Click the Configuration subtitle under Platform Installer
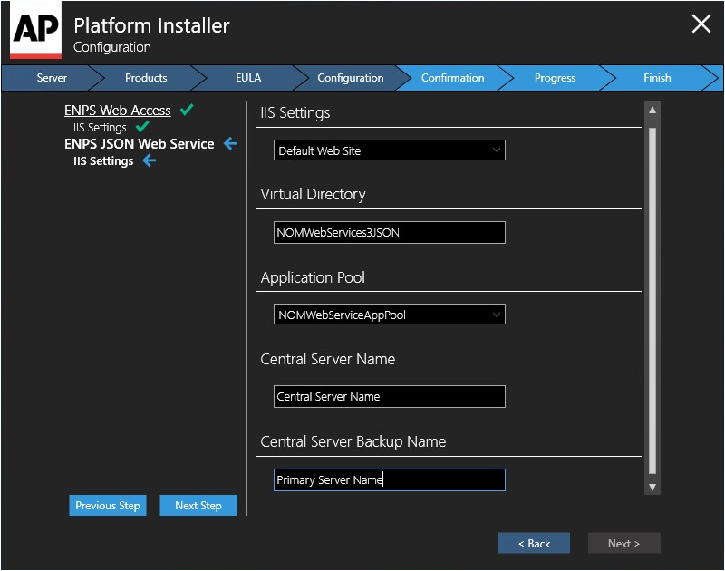This screenshot has height=571, width=725. click(111, 47)
